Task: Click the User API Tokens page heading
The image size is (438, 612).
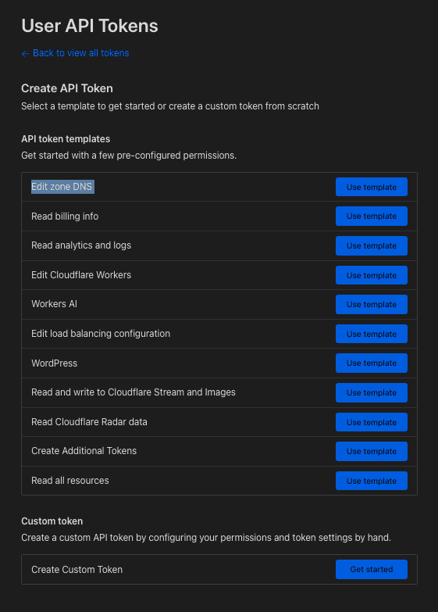Action: pos(90,26)
